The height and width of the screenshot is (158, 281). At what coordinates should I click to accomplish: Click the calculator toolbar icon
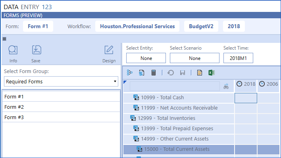click(x=154, y=73)
